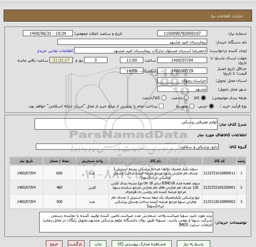Click the requester field احمدرضا اسدیان
The image size is (256, 247).
coord(141,51)
